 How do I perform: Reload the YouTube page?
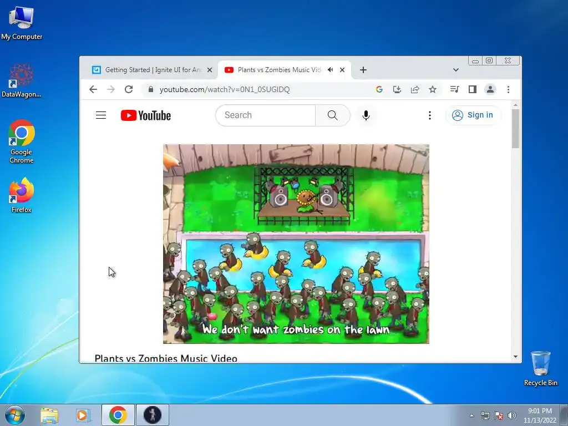click(x=129, y=89)
